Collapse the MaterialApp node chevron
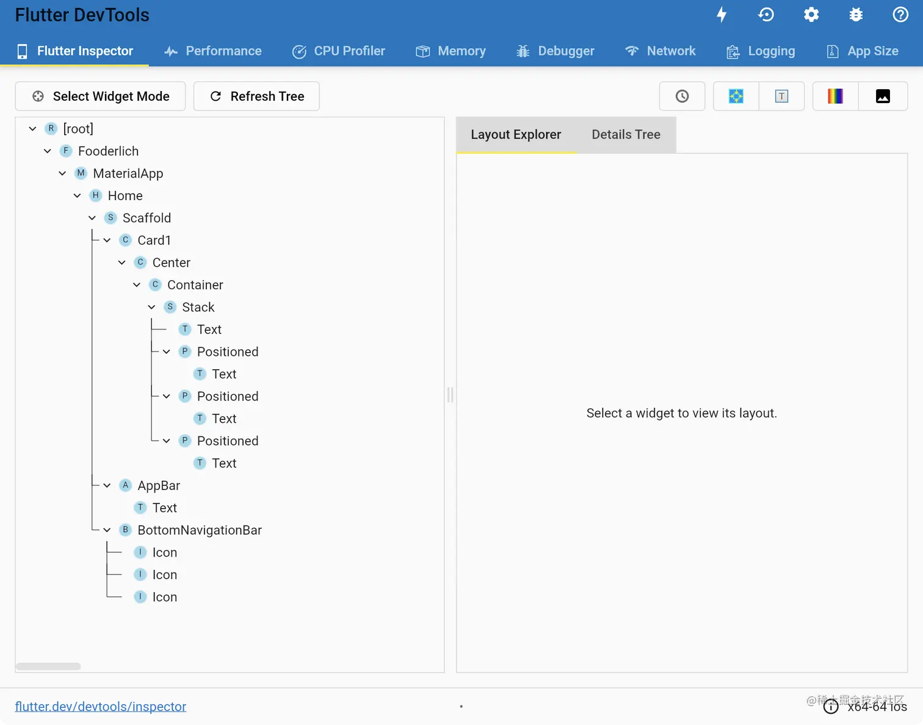 coord(62,173)
